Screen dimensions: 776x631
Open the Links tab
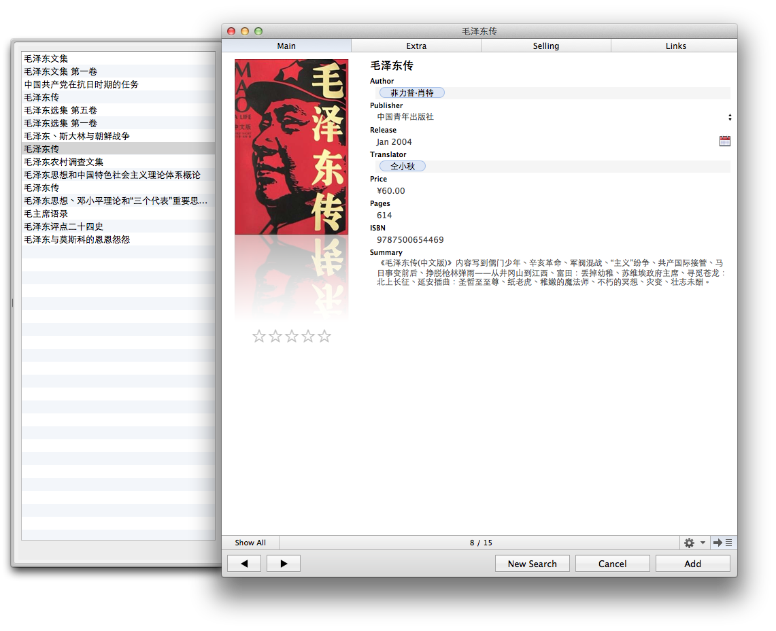point(675,46)
